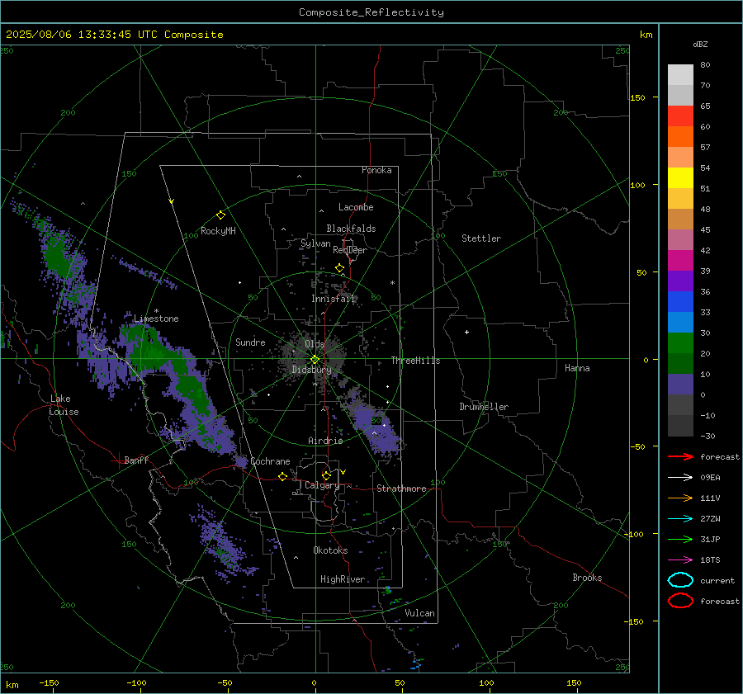
Task: Click the orange swatch between 60 and 57
Action: (680, 136)
